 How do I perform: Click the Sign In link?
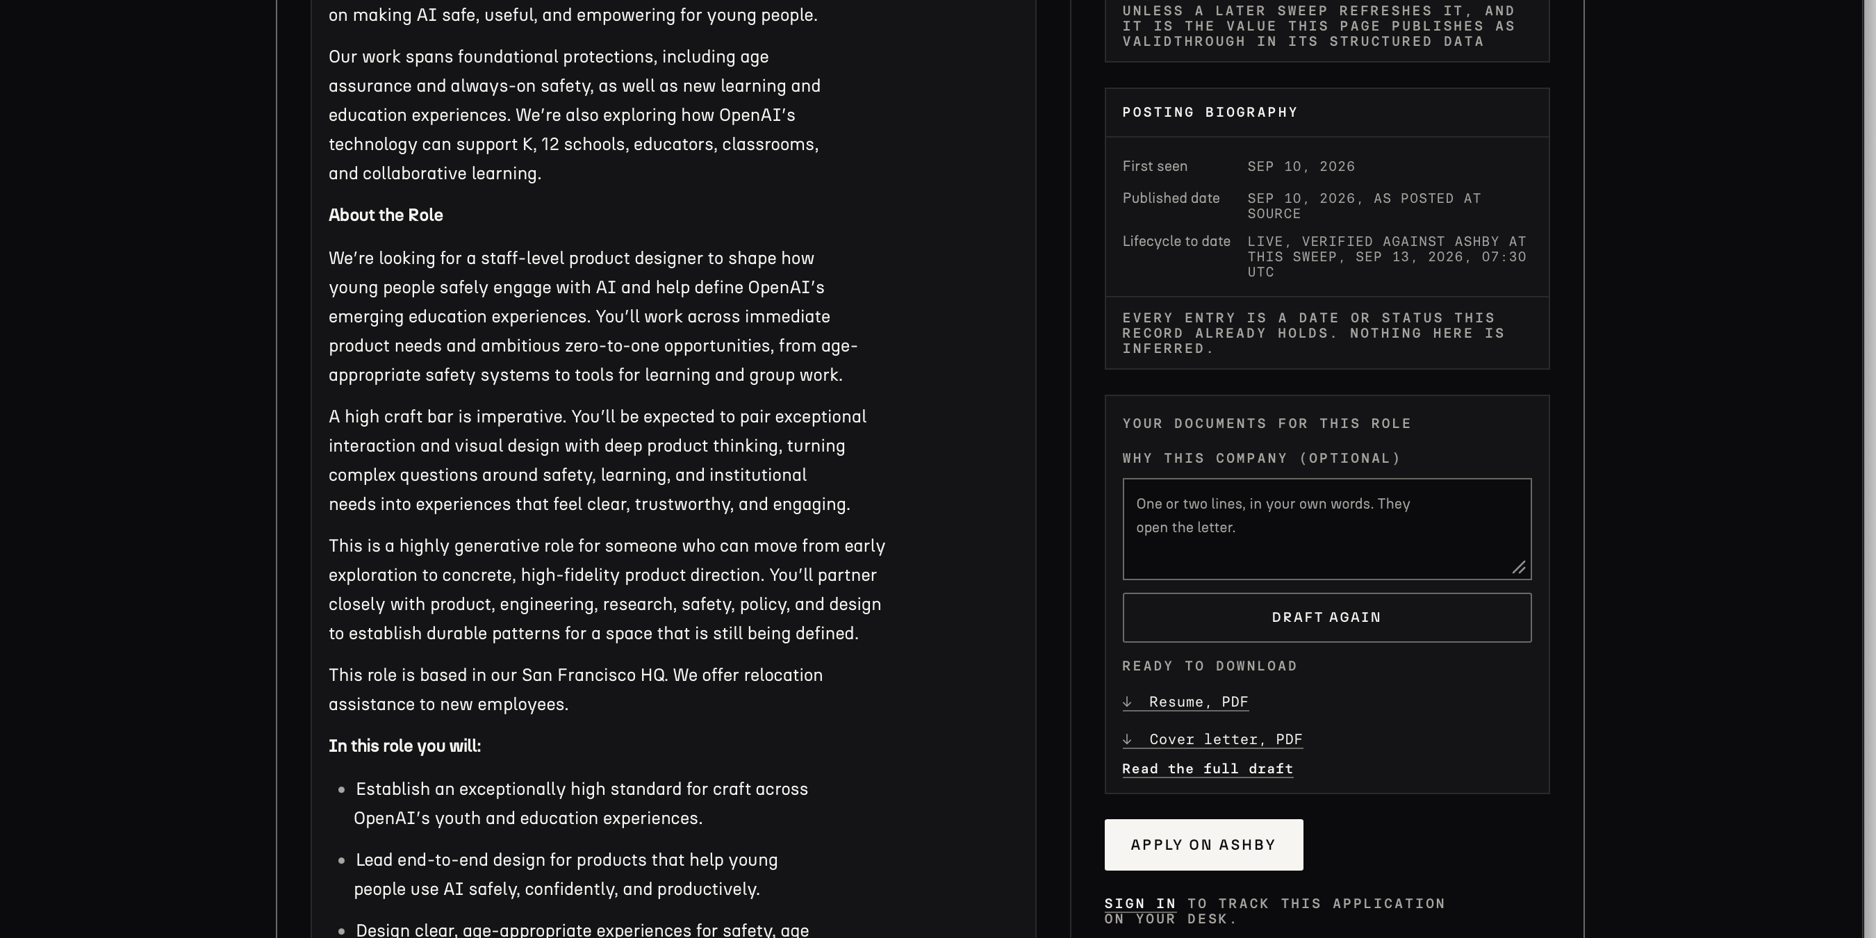point(1139,904)
